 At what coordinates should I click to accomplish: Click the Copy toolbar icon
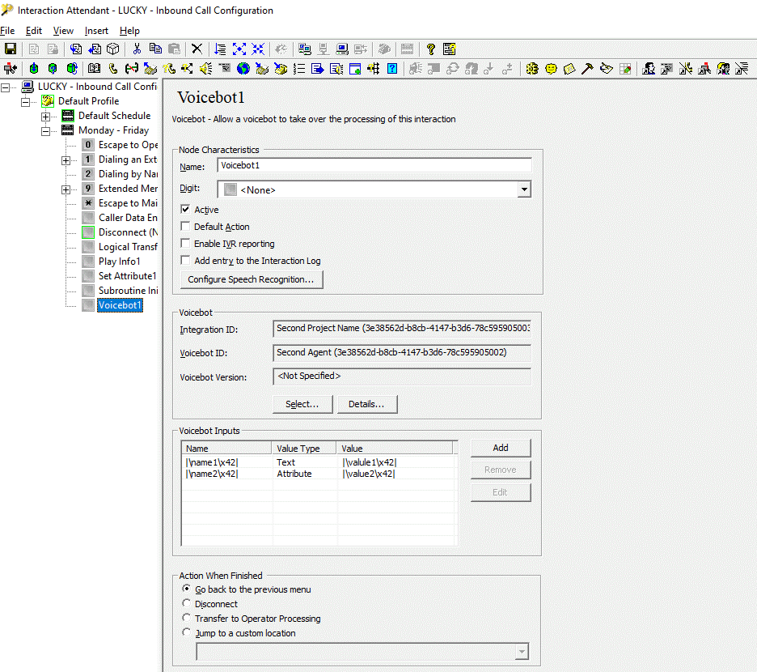155,49
